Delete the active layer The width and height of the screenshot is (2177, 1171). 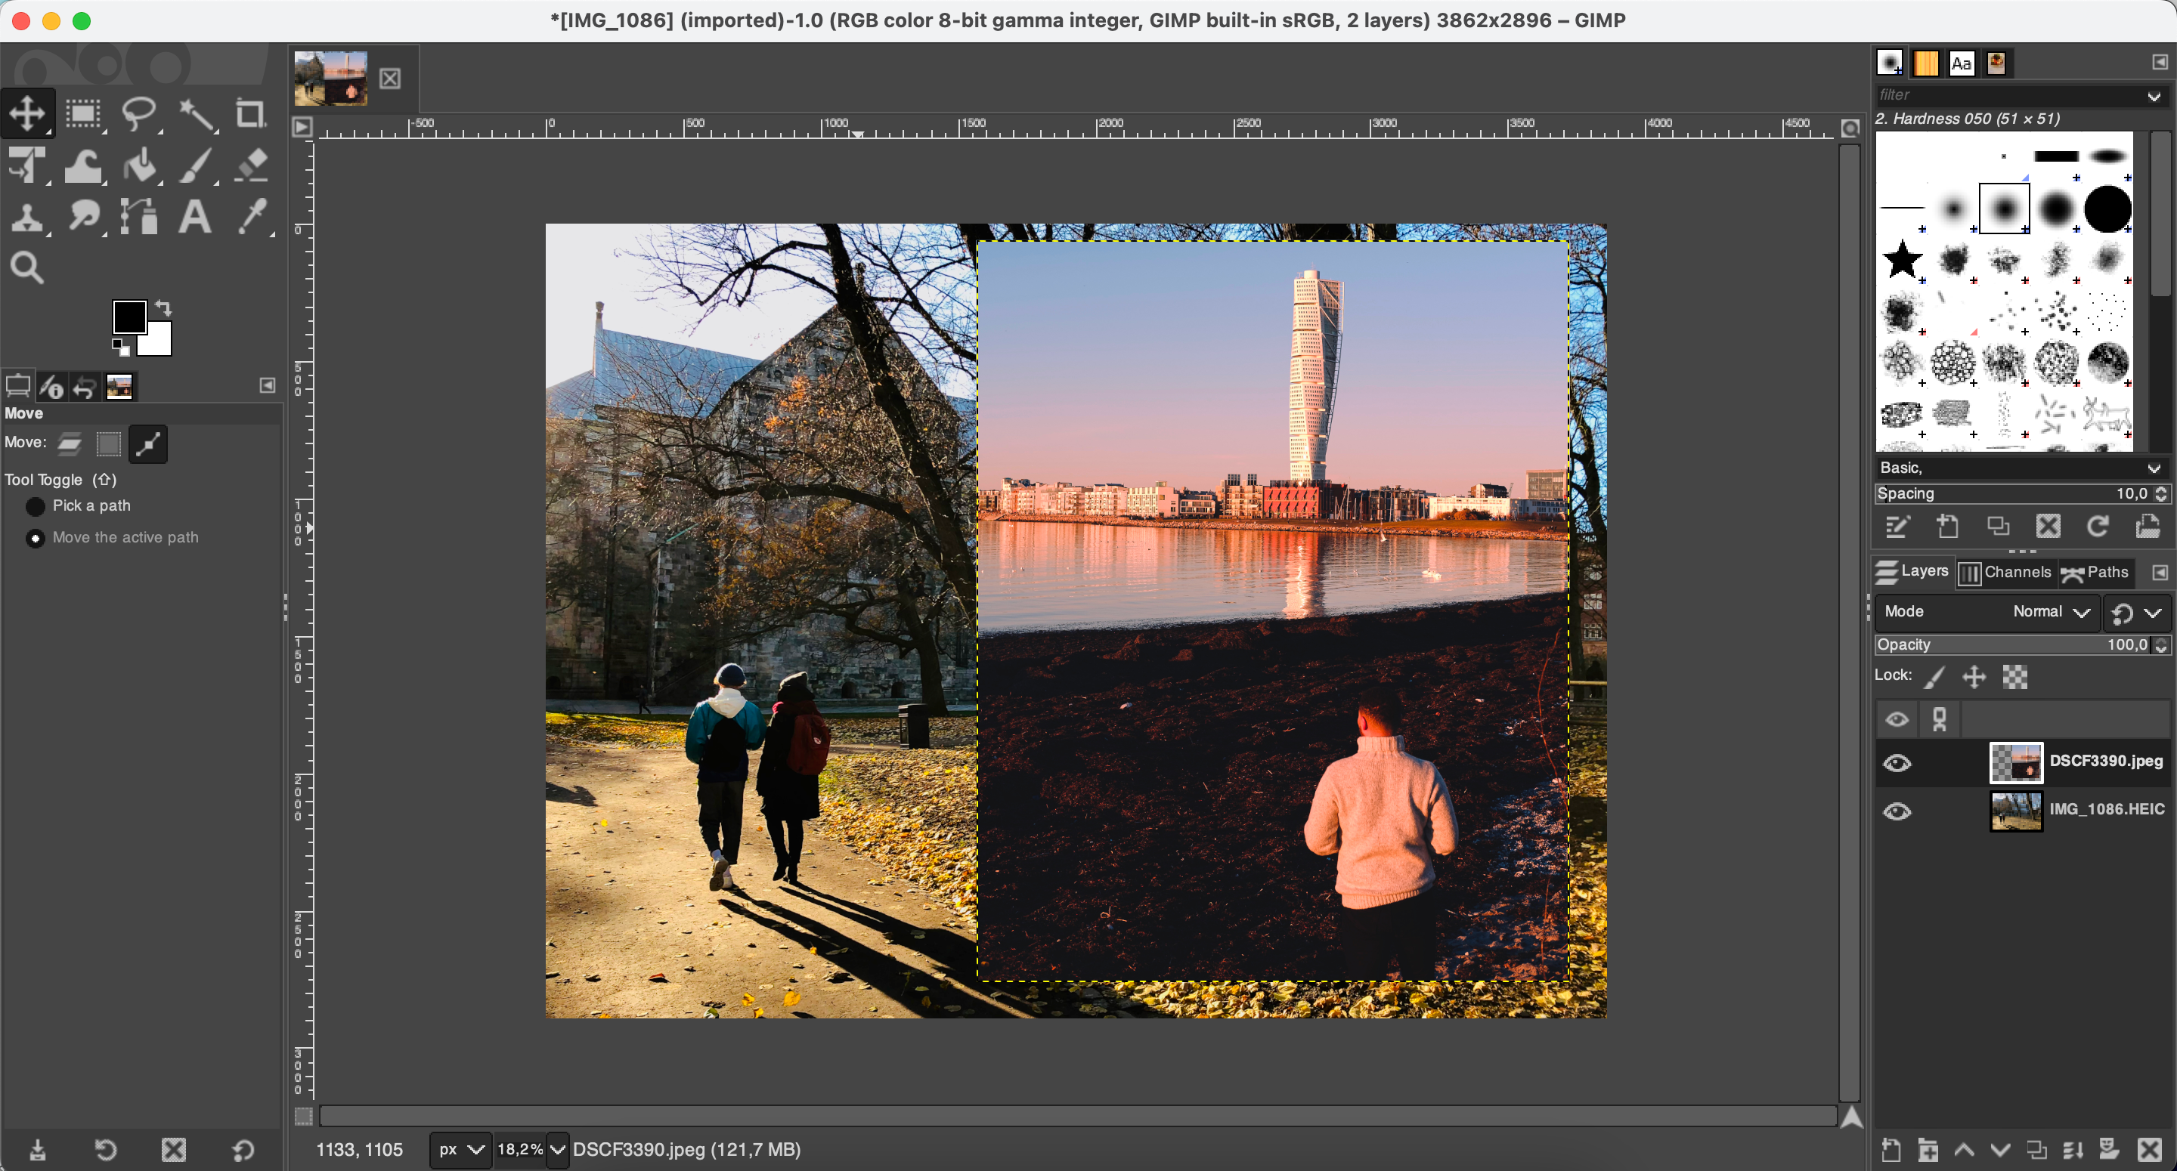pos(2149,1150)
